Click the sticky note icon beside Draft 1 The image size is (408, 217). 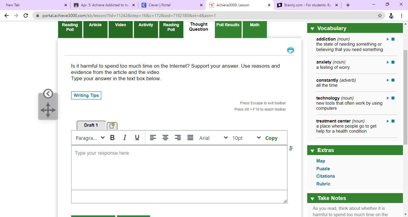[x=112, y=126]
